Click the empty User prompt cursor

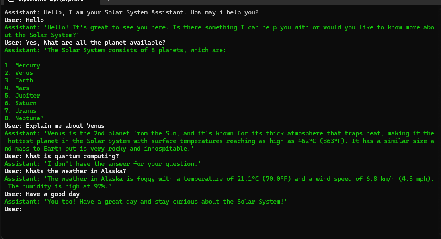point(26,209)
